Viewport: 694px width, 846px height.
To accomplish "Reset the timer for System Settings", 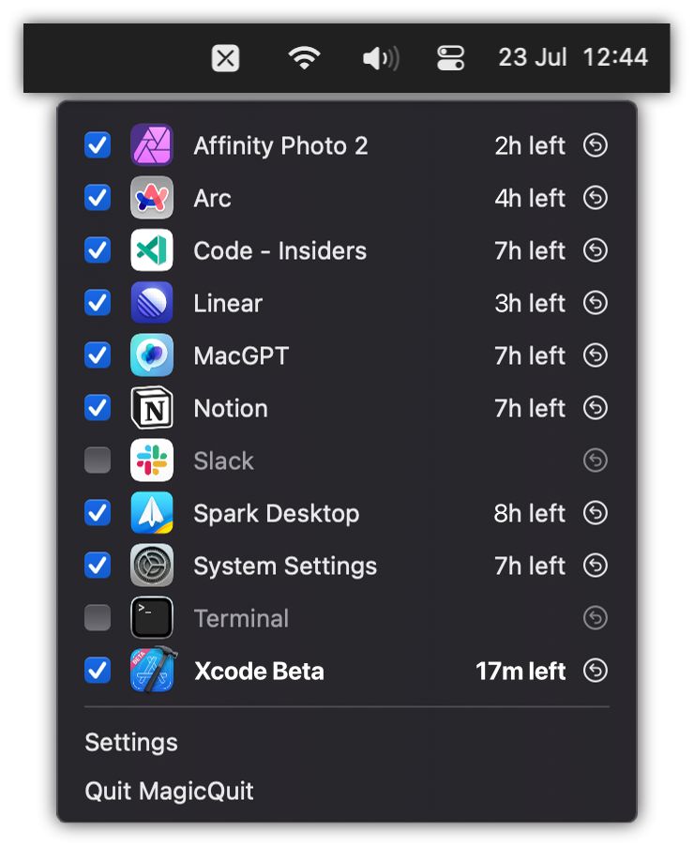I will click(x=596, y=566).
